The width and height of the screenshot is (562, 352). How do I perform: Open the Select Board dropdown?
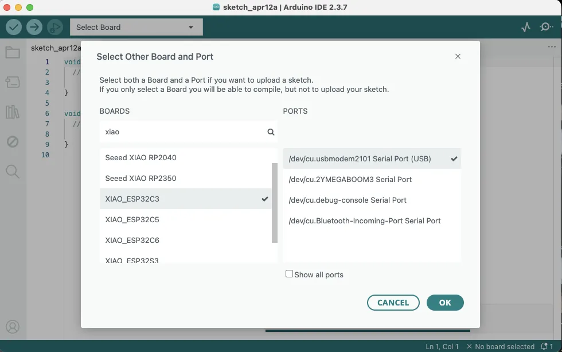tap(136, 26)
